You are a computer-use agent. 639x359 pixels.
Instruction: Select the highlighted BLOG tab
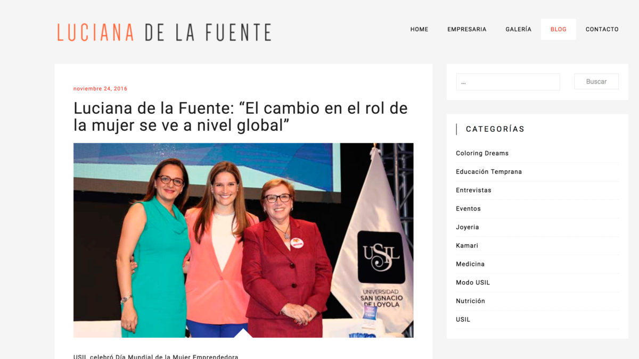[x=559, y=29]
